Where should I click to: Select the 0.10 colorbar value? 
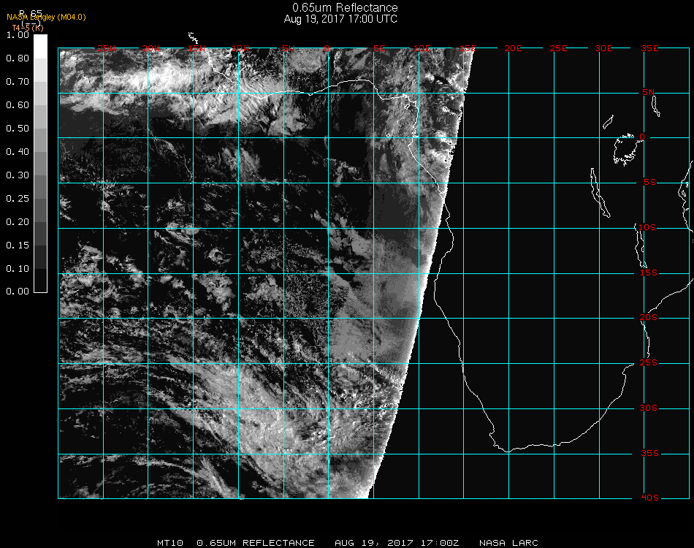[18, 269]
